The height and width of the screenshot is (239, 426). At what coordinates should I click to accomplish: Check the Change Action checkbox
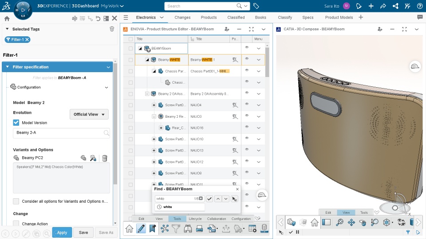click(x=16, y=224)
